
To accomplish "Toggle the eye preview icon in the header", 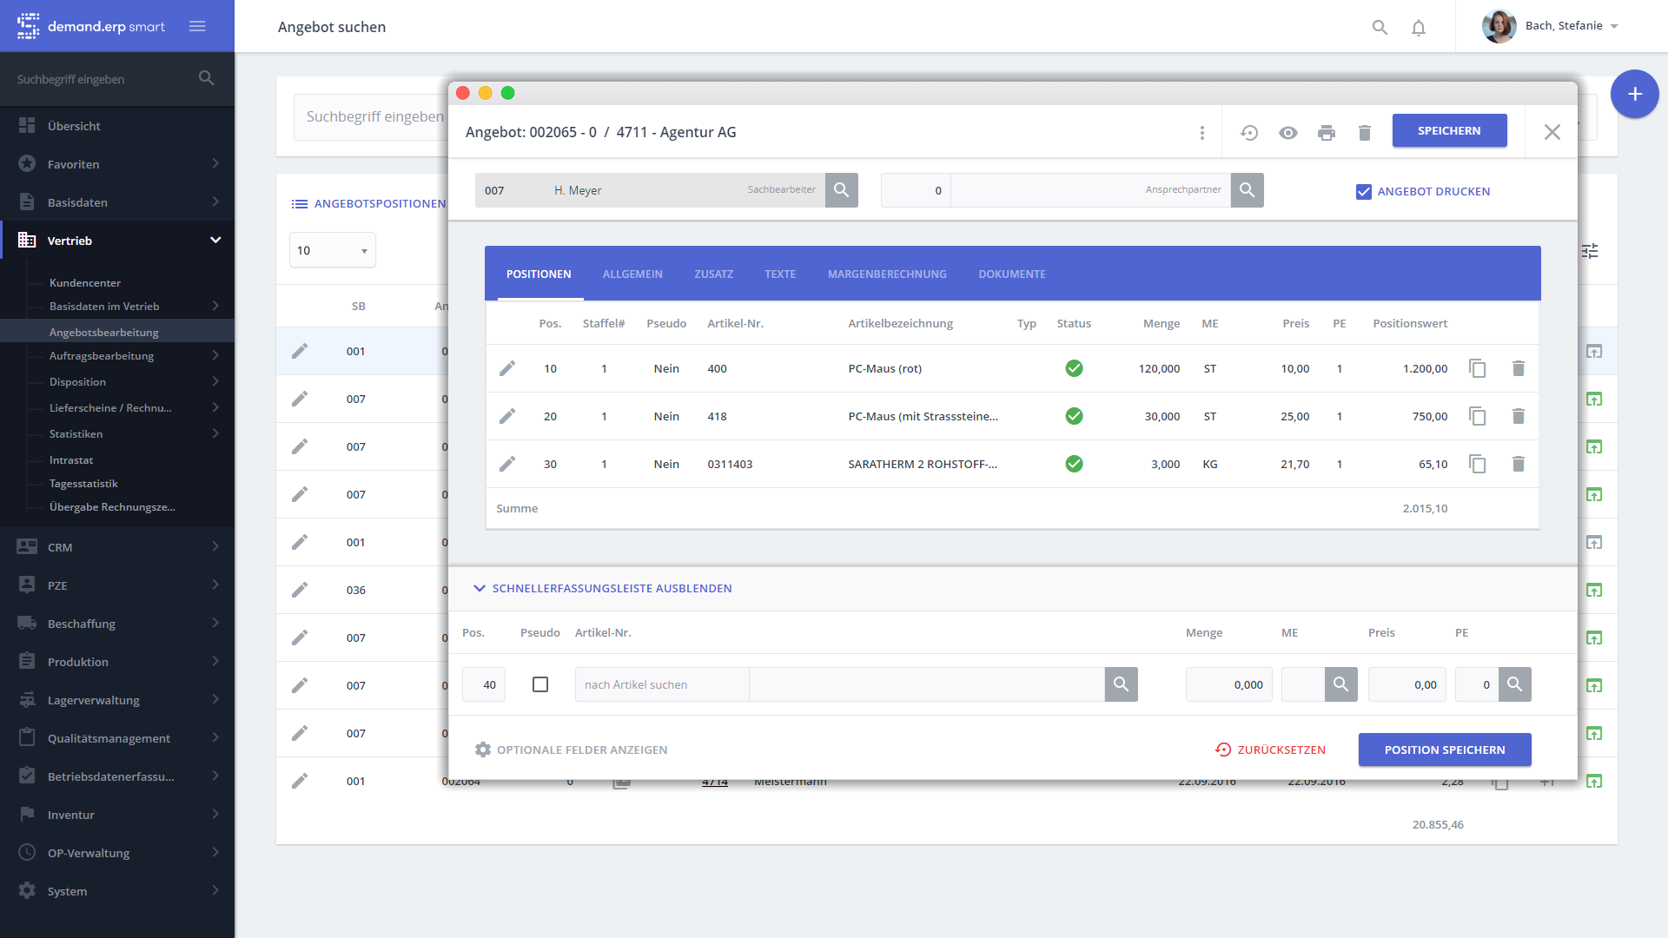I will [x=1287, y=133].
